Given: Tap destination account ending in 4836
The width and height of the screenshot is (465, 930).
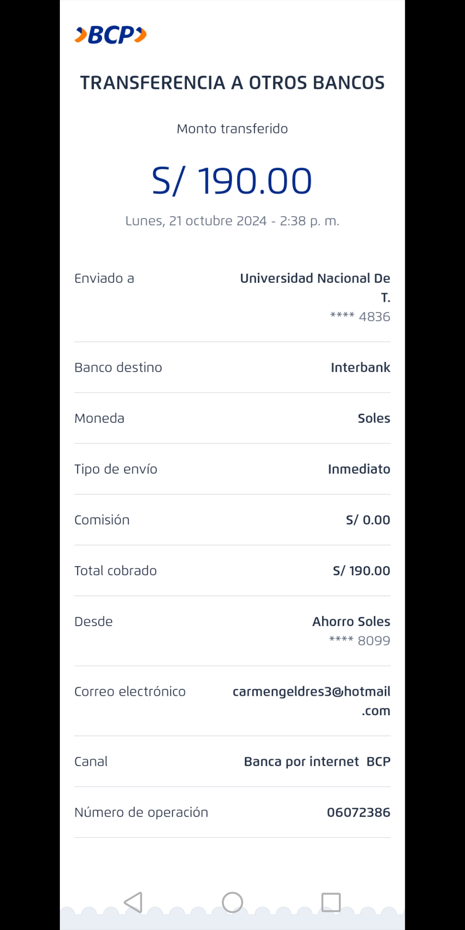Looking at the screenshot, I should tap(360, 317).
